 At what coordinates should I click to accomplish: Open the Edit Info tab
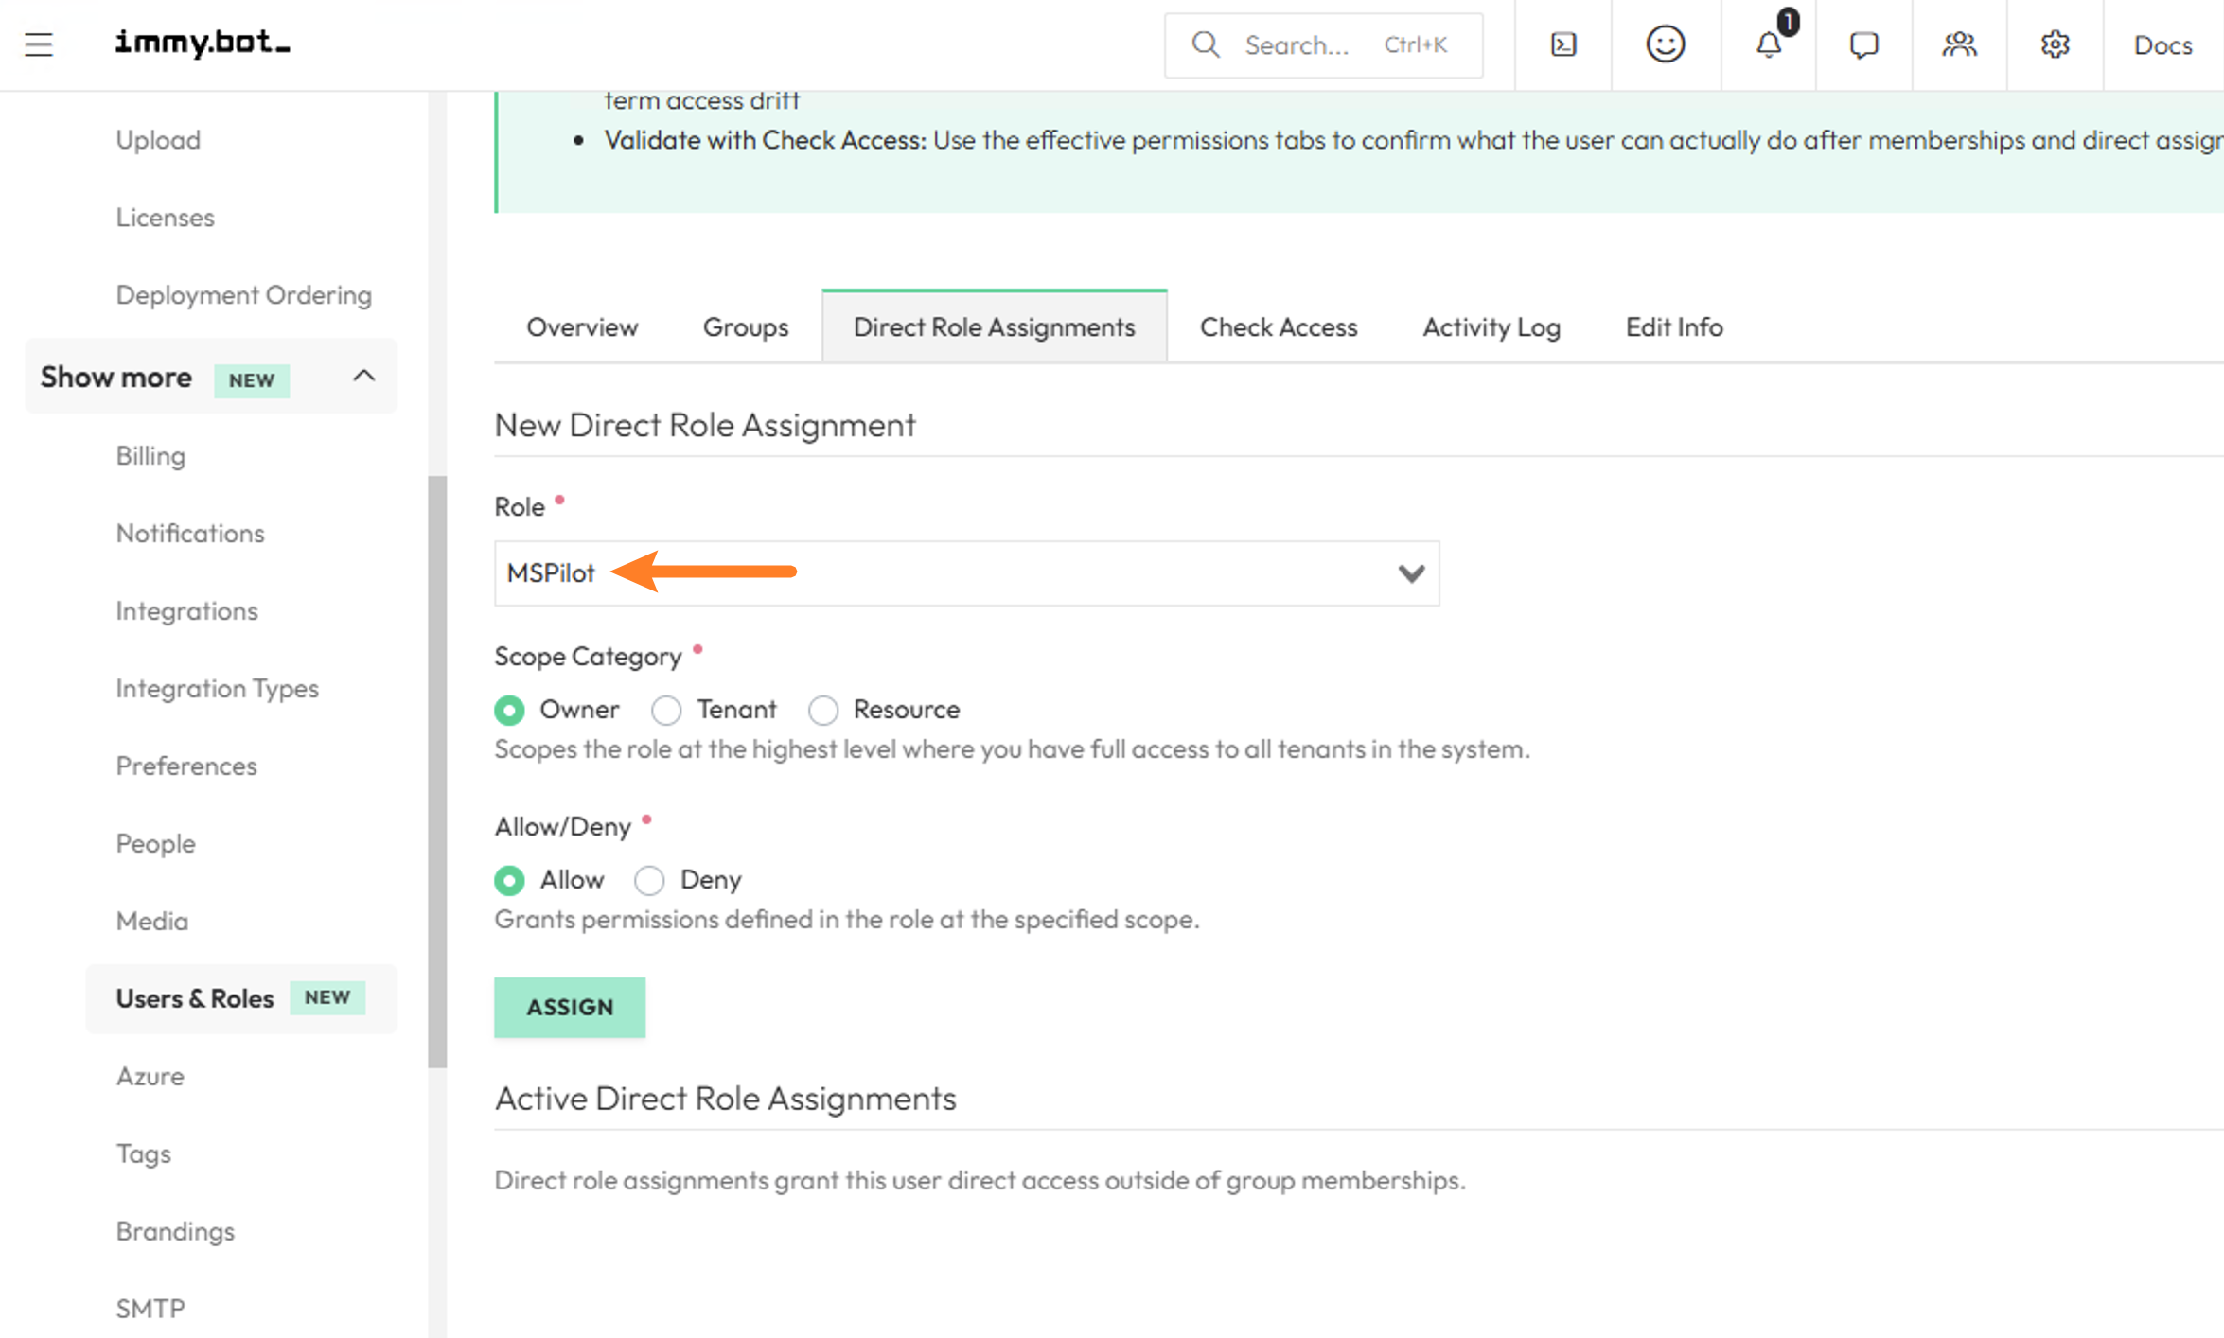pyautogui.click(x=1674, y=327)
